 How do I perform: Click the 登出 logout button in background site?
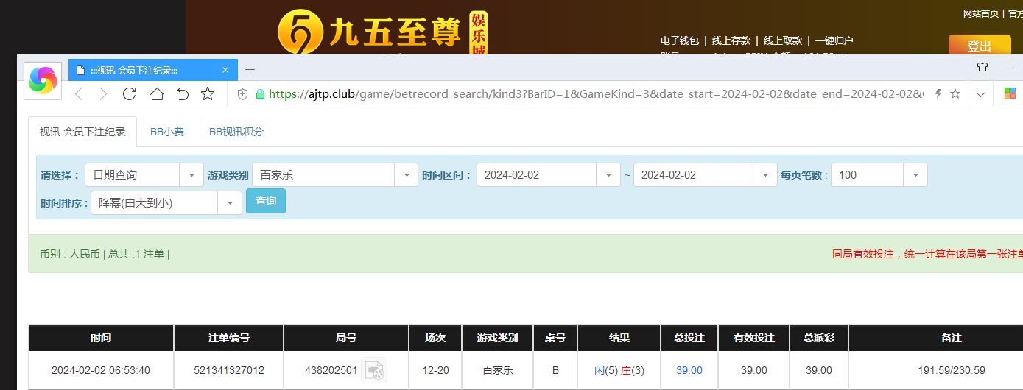979,46
